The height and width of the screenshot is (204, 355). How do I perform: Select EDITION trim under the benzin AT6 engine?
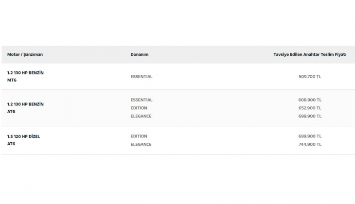tap(139, 108)
